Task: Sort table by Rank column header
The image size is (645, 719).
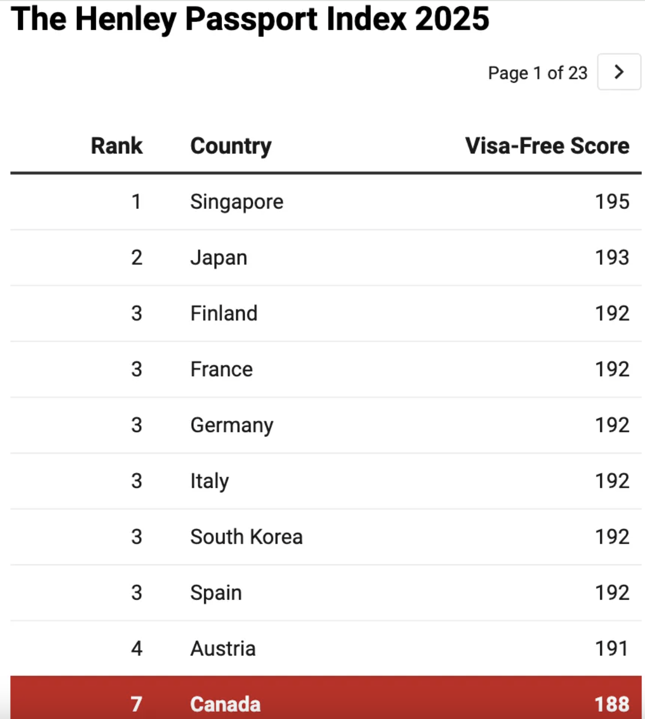Action: [x=117, y=146]
